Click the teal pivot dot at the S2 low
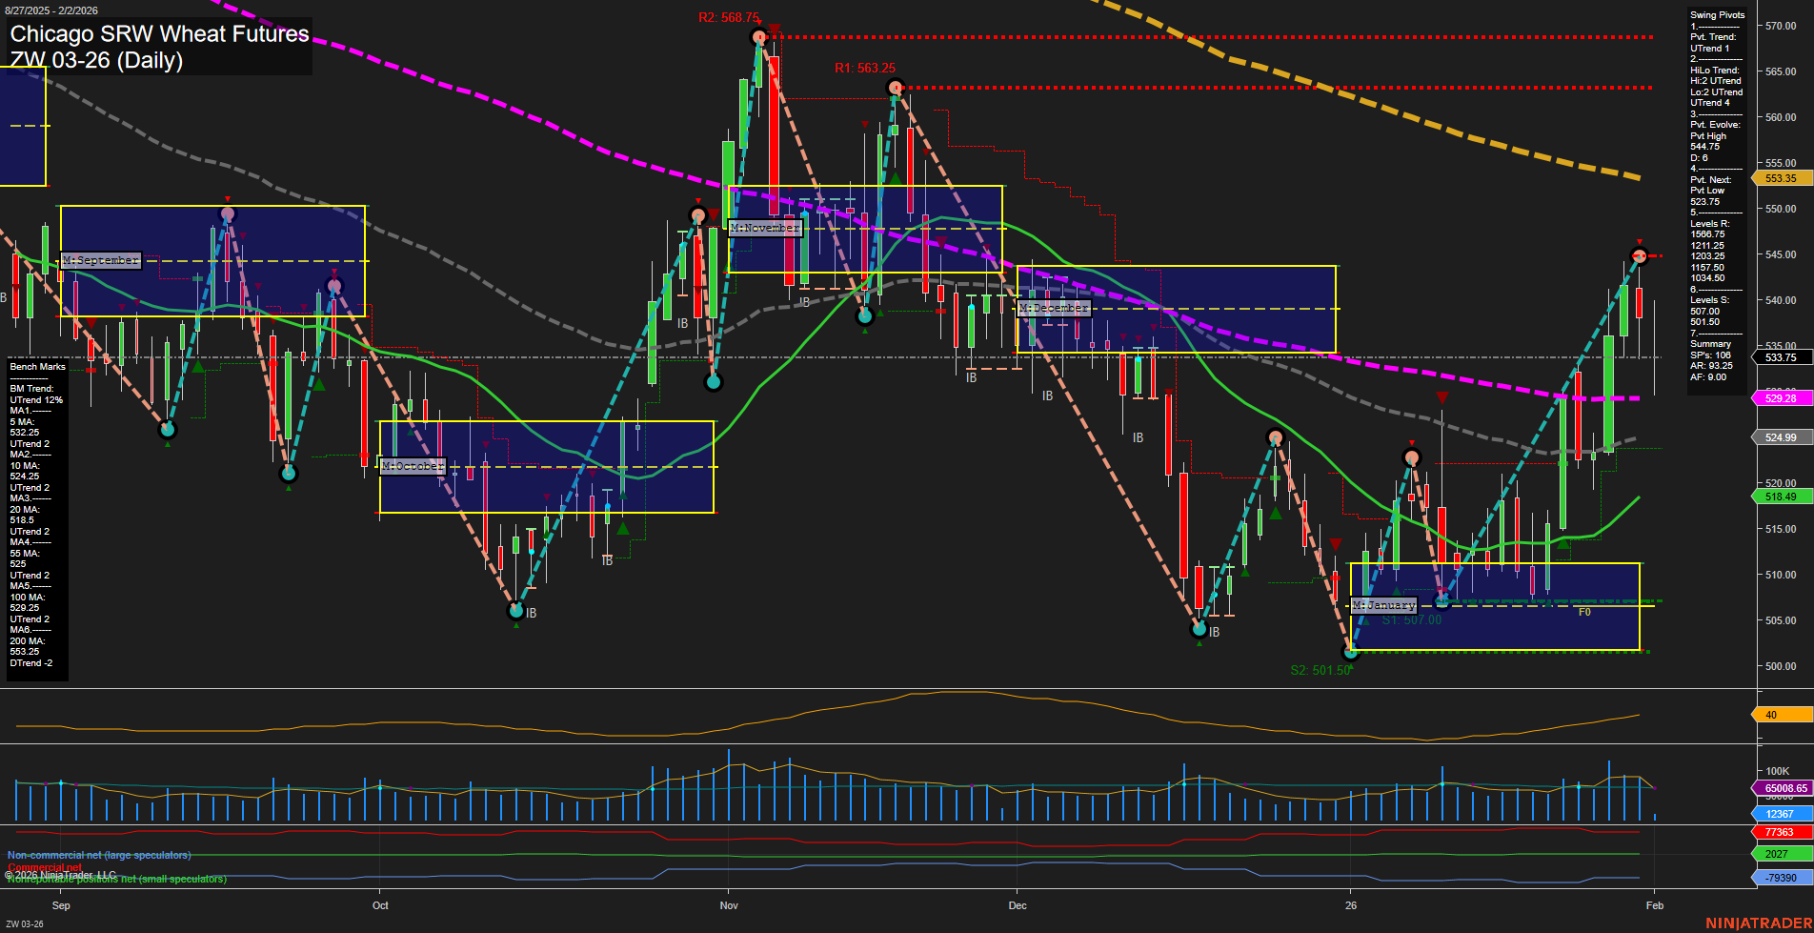 coord(1351,652)
